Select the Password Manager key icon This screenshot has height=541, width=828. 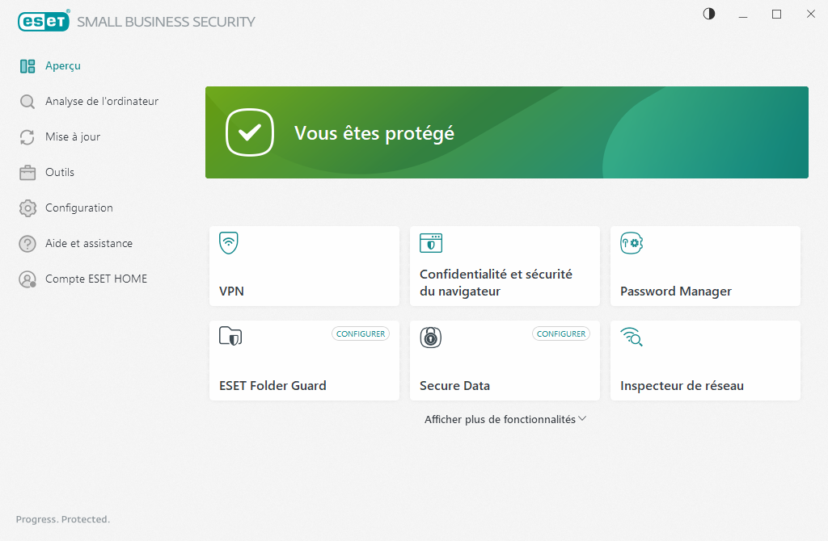pyautogui.click(x=631, y=242)
